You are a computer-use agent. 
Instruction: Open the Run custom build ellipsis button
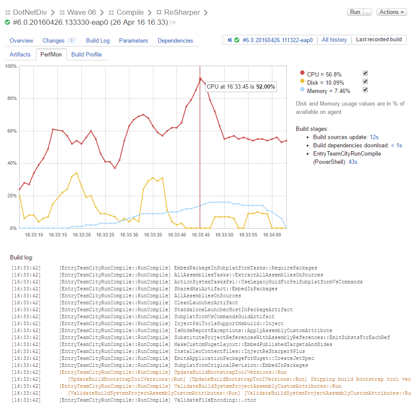[368, 12]
